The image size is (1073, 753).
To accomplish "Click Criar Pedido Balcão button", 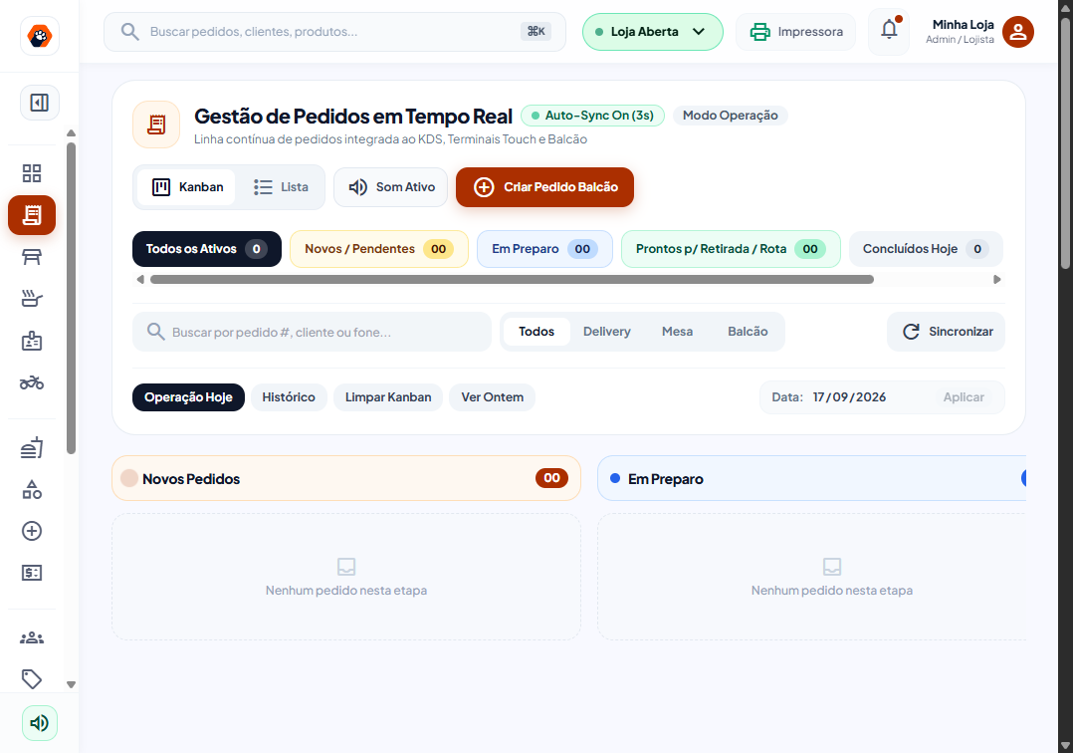I will pyautogui.click(x=544, y=187).
